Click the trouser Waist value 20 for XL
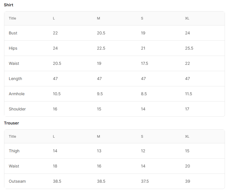 [x=188, y=166]
